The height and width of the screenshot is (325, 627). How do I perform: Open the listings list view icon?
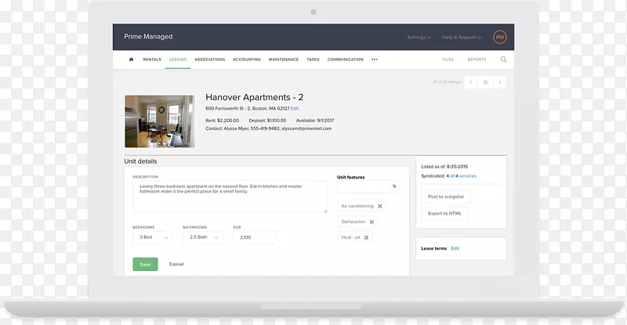[485, 82]
